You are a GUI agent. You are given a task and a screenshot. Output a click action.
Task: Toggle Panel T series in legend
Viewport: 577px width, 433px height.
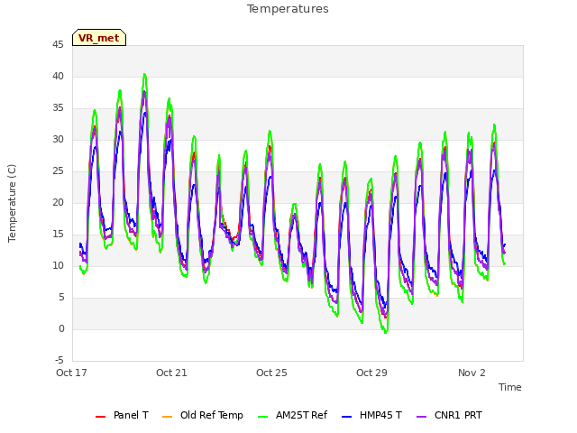coord(122,415)
